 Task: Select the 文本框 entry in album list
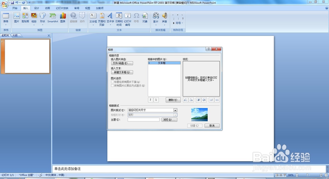pos(164,63)
